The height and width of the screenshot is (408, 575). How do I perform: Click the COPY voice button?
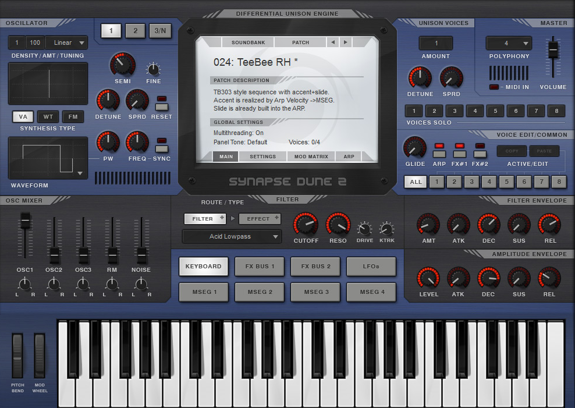(512, 151)
